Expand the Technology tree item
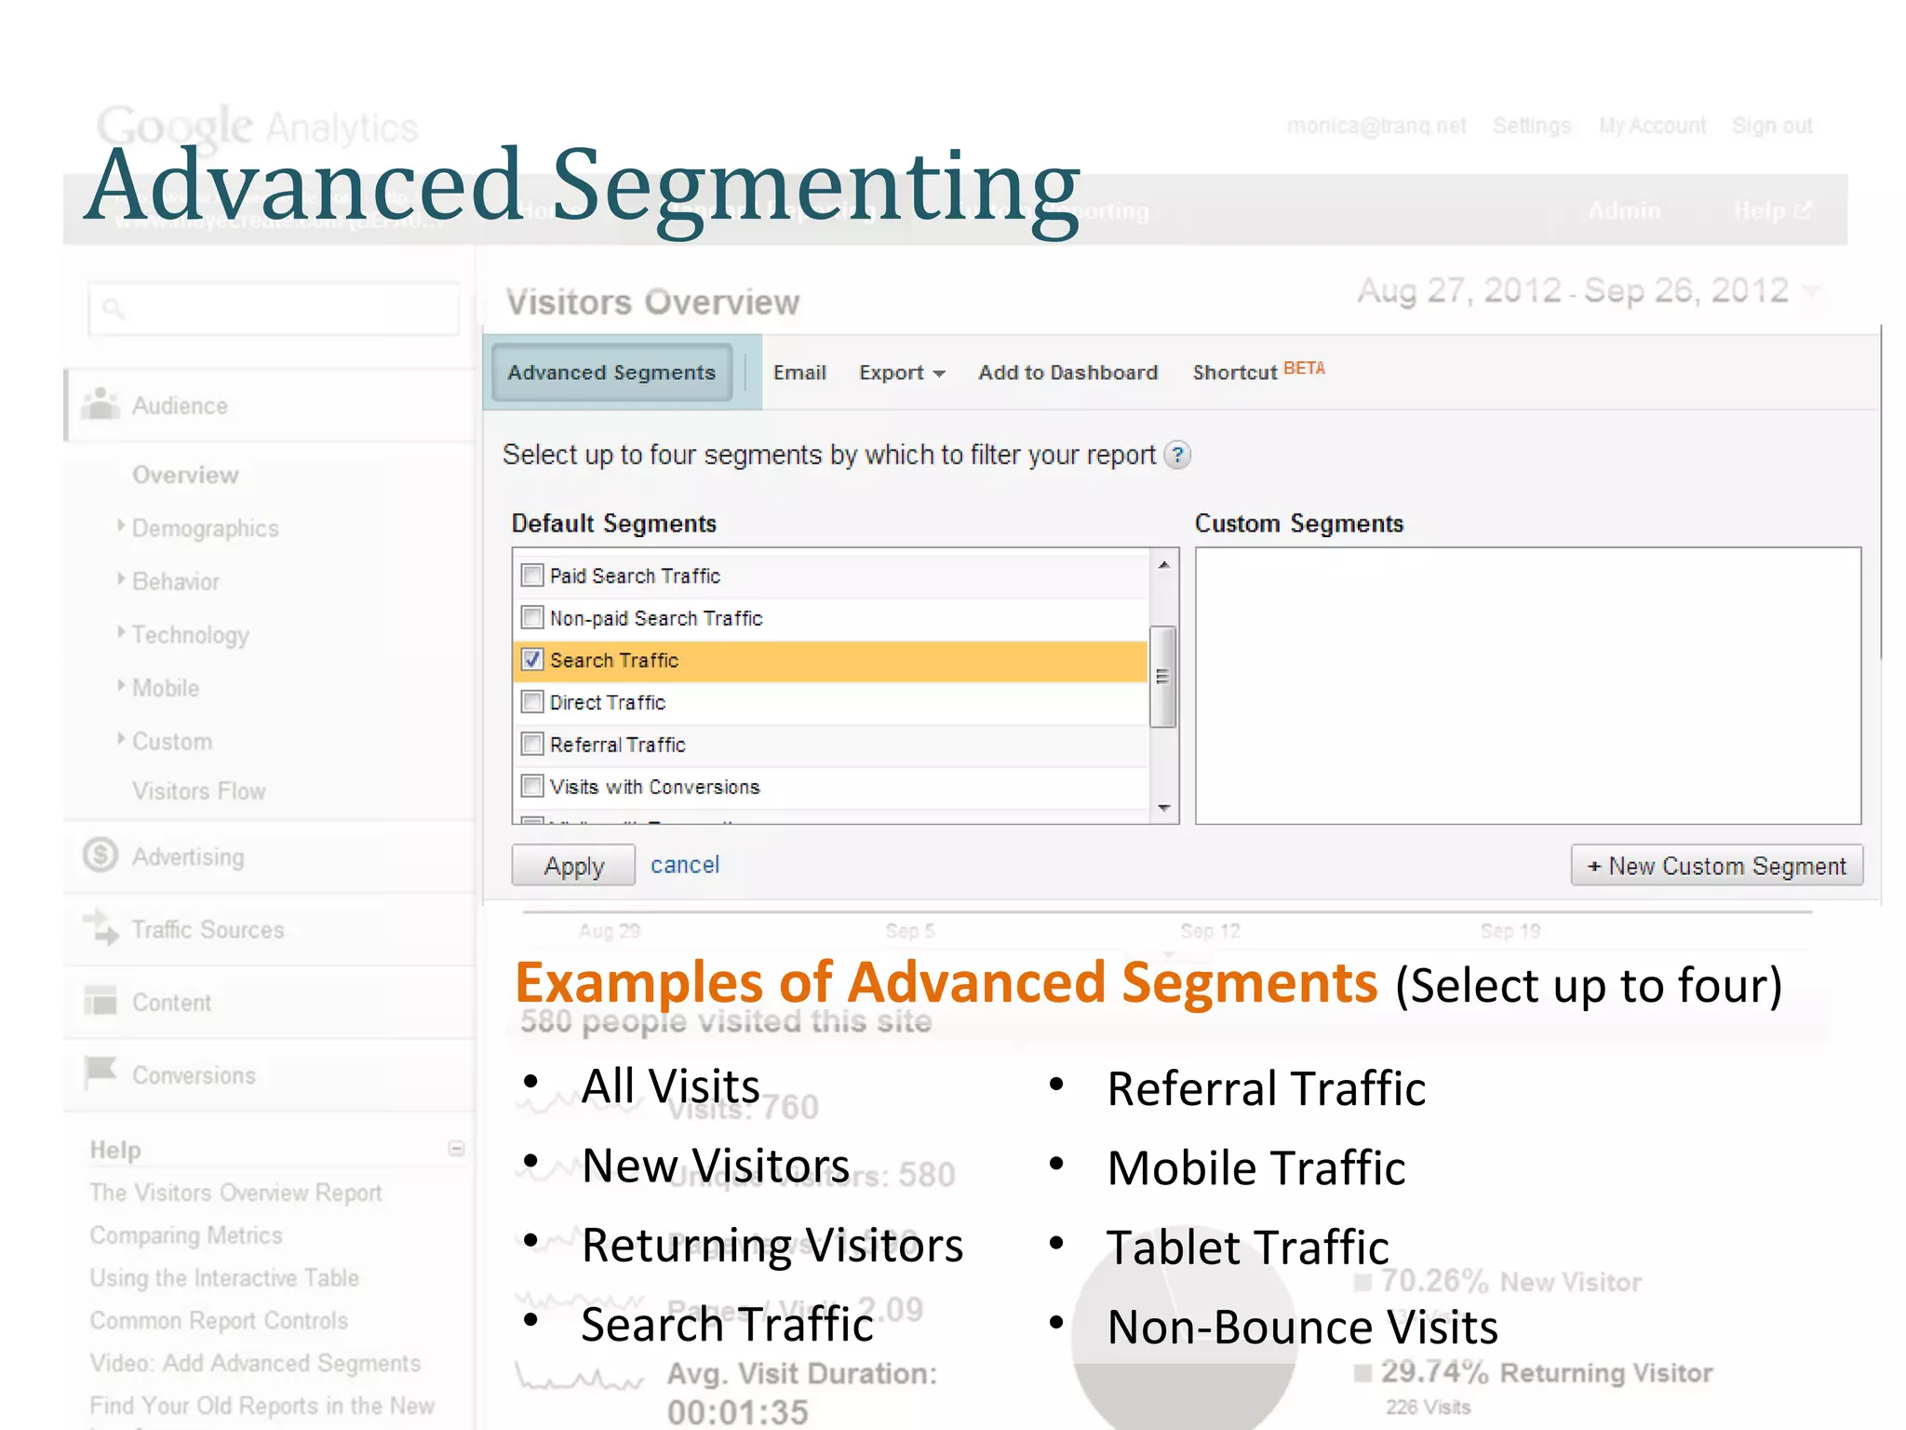 point(121,632)
